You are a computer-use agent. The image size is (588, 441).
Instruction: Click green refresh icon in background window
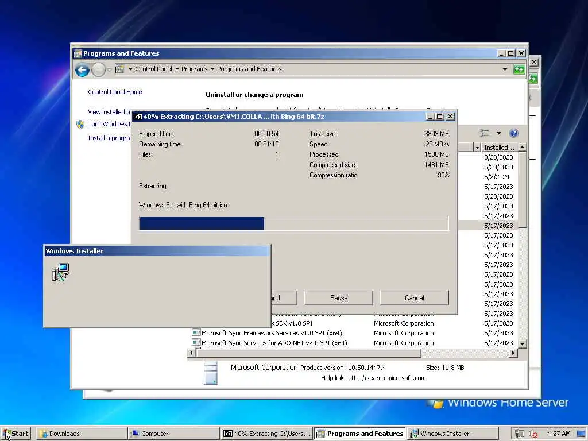coord(533,79)
